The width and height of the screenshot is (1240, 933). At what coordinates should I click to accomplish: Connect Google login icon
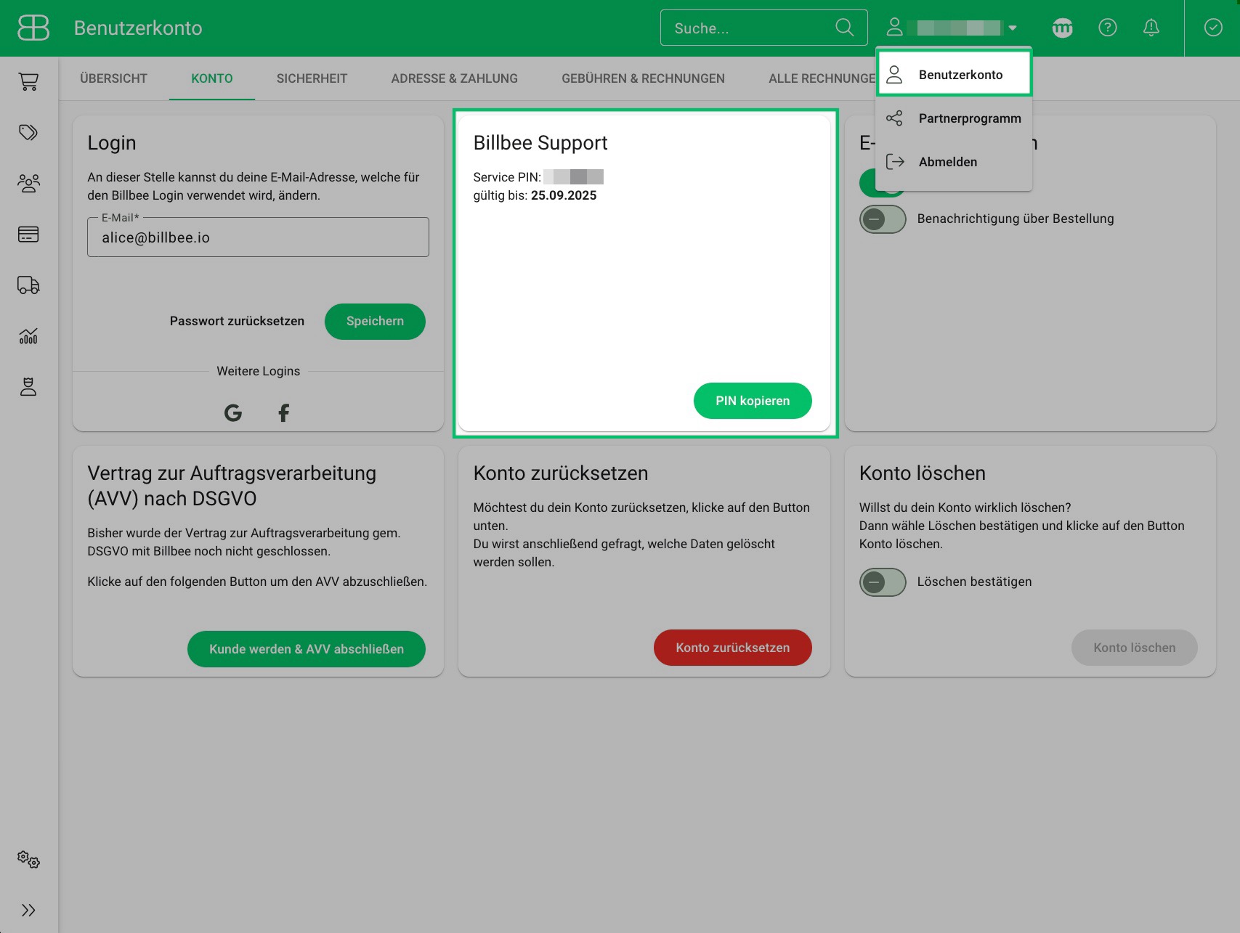(x=233, y=413)
